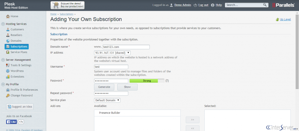
Task: Click the search magnifier icon
Action: (265, 5)
